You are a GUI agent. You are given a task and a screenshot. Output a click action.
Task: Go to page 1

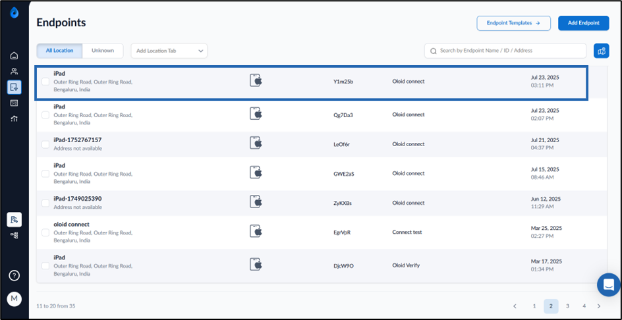pos(534,306)
